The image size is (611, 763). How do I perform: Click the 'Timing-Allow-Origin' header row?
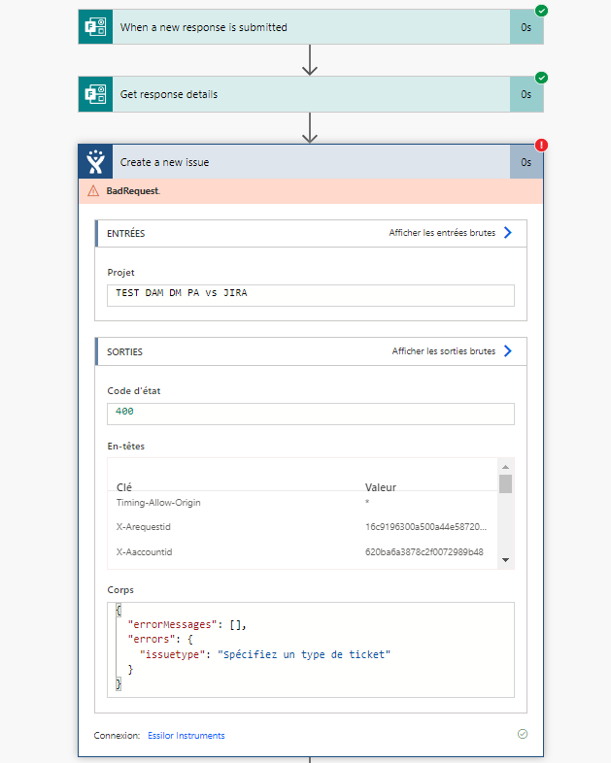(302, 502)
